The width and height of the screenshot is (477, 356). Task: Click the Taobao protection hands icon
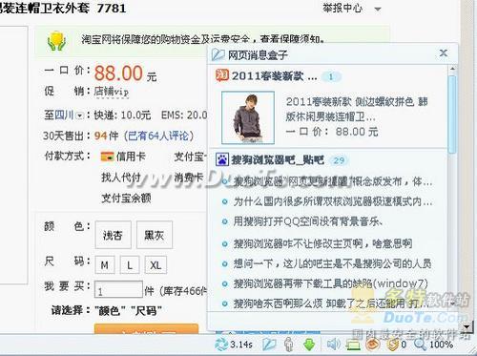56,41
